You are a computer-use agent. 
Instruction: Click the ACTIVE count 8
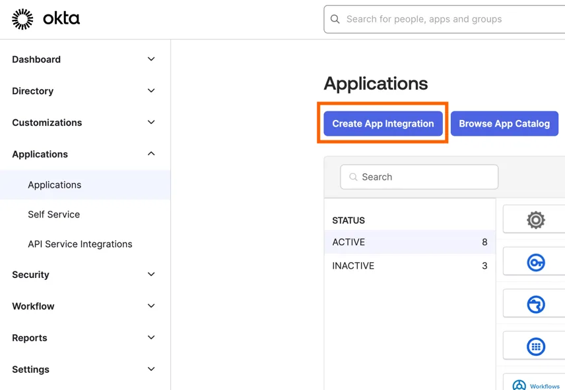(x=484, y=242)
